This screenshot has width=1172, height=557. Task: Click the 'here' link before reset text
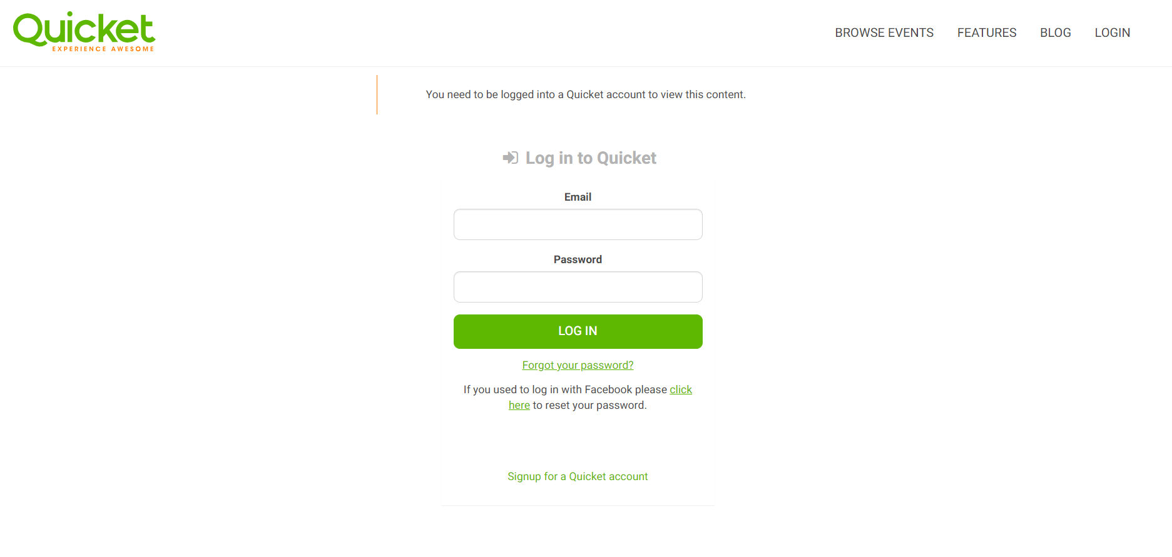click(x=519, y=405)
